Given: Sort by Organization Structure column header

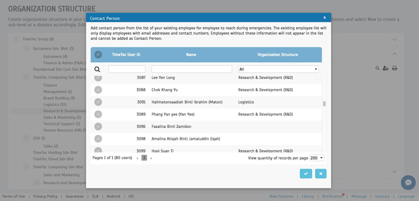Looking at the screenshot, I should click(278, 54).
